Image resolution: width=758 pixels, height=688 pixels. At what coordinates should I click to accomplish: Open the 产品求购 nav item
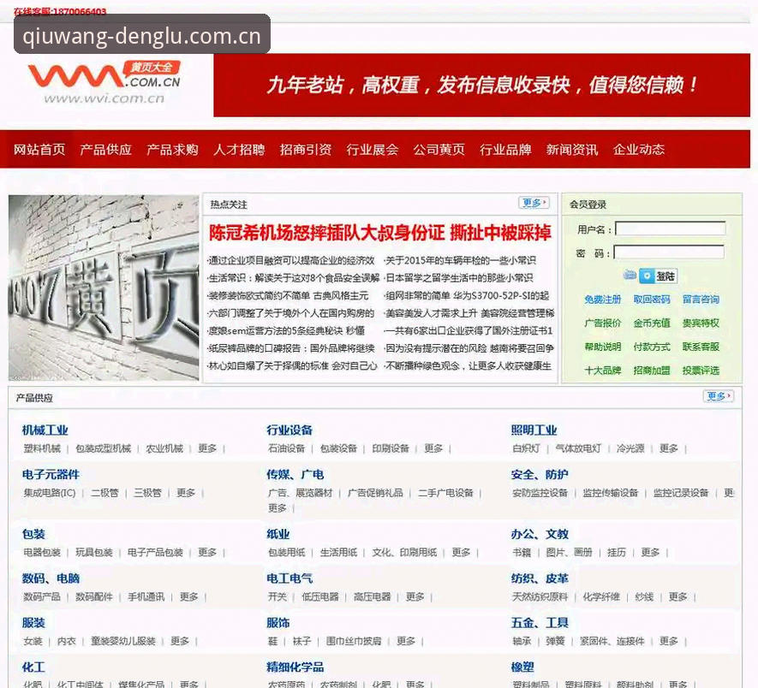(172, 149)
